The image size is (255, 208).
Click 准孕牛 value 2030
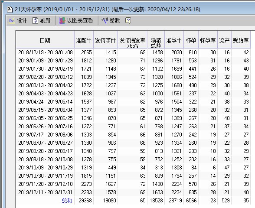tap(177, 52)
